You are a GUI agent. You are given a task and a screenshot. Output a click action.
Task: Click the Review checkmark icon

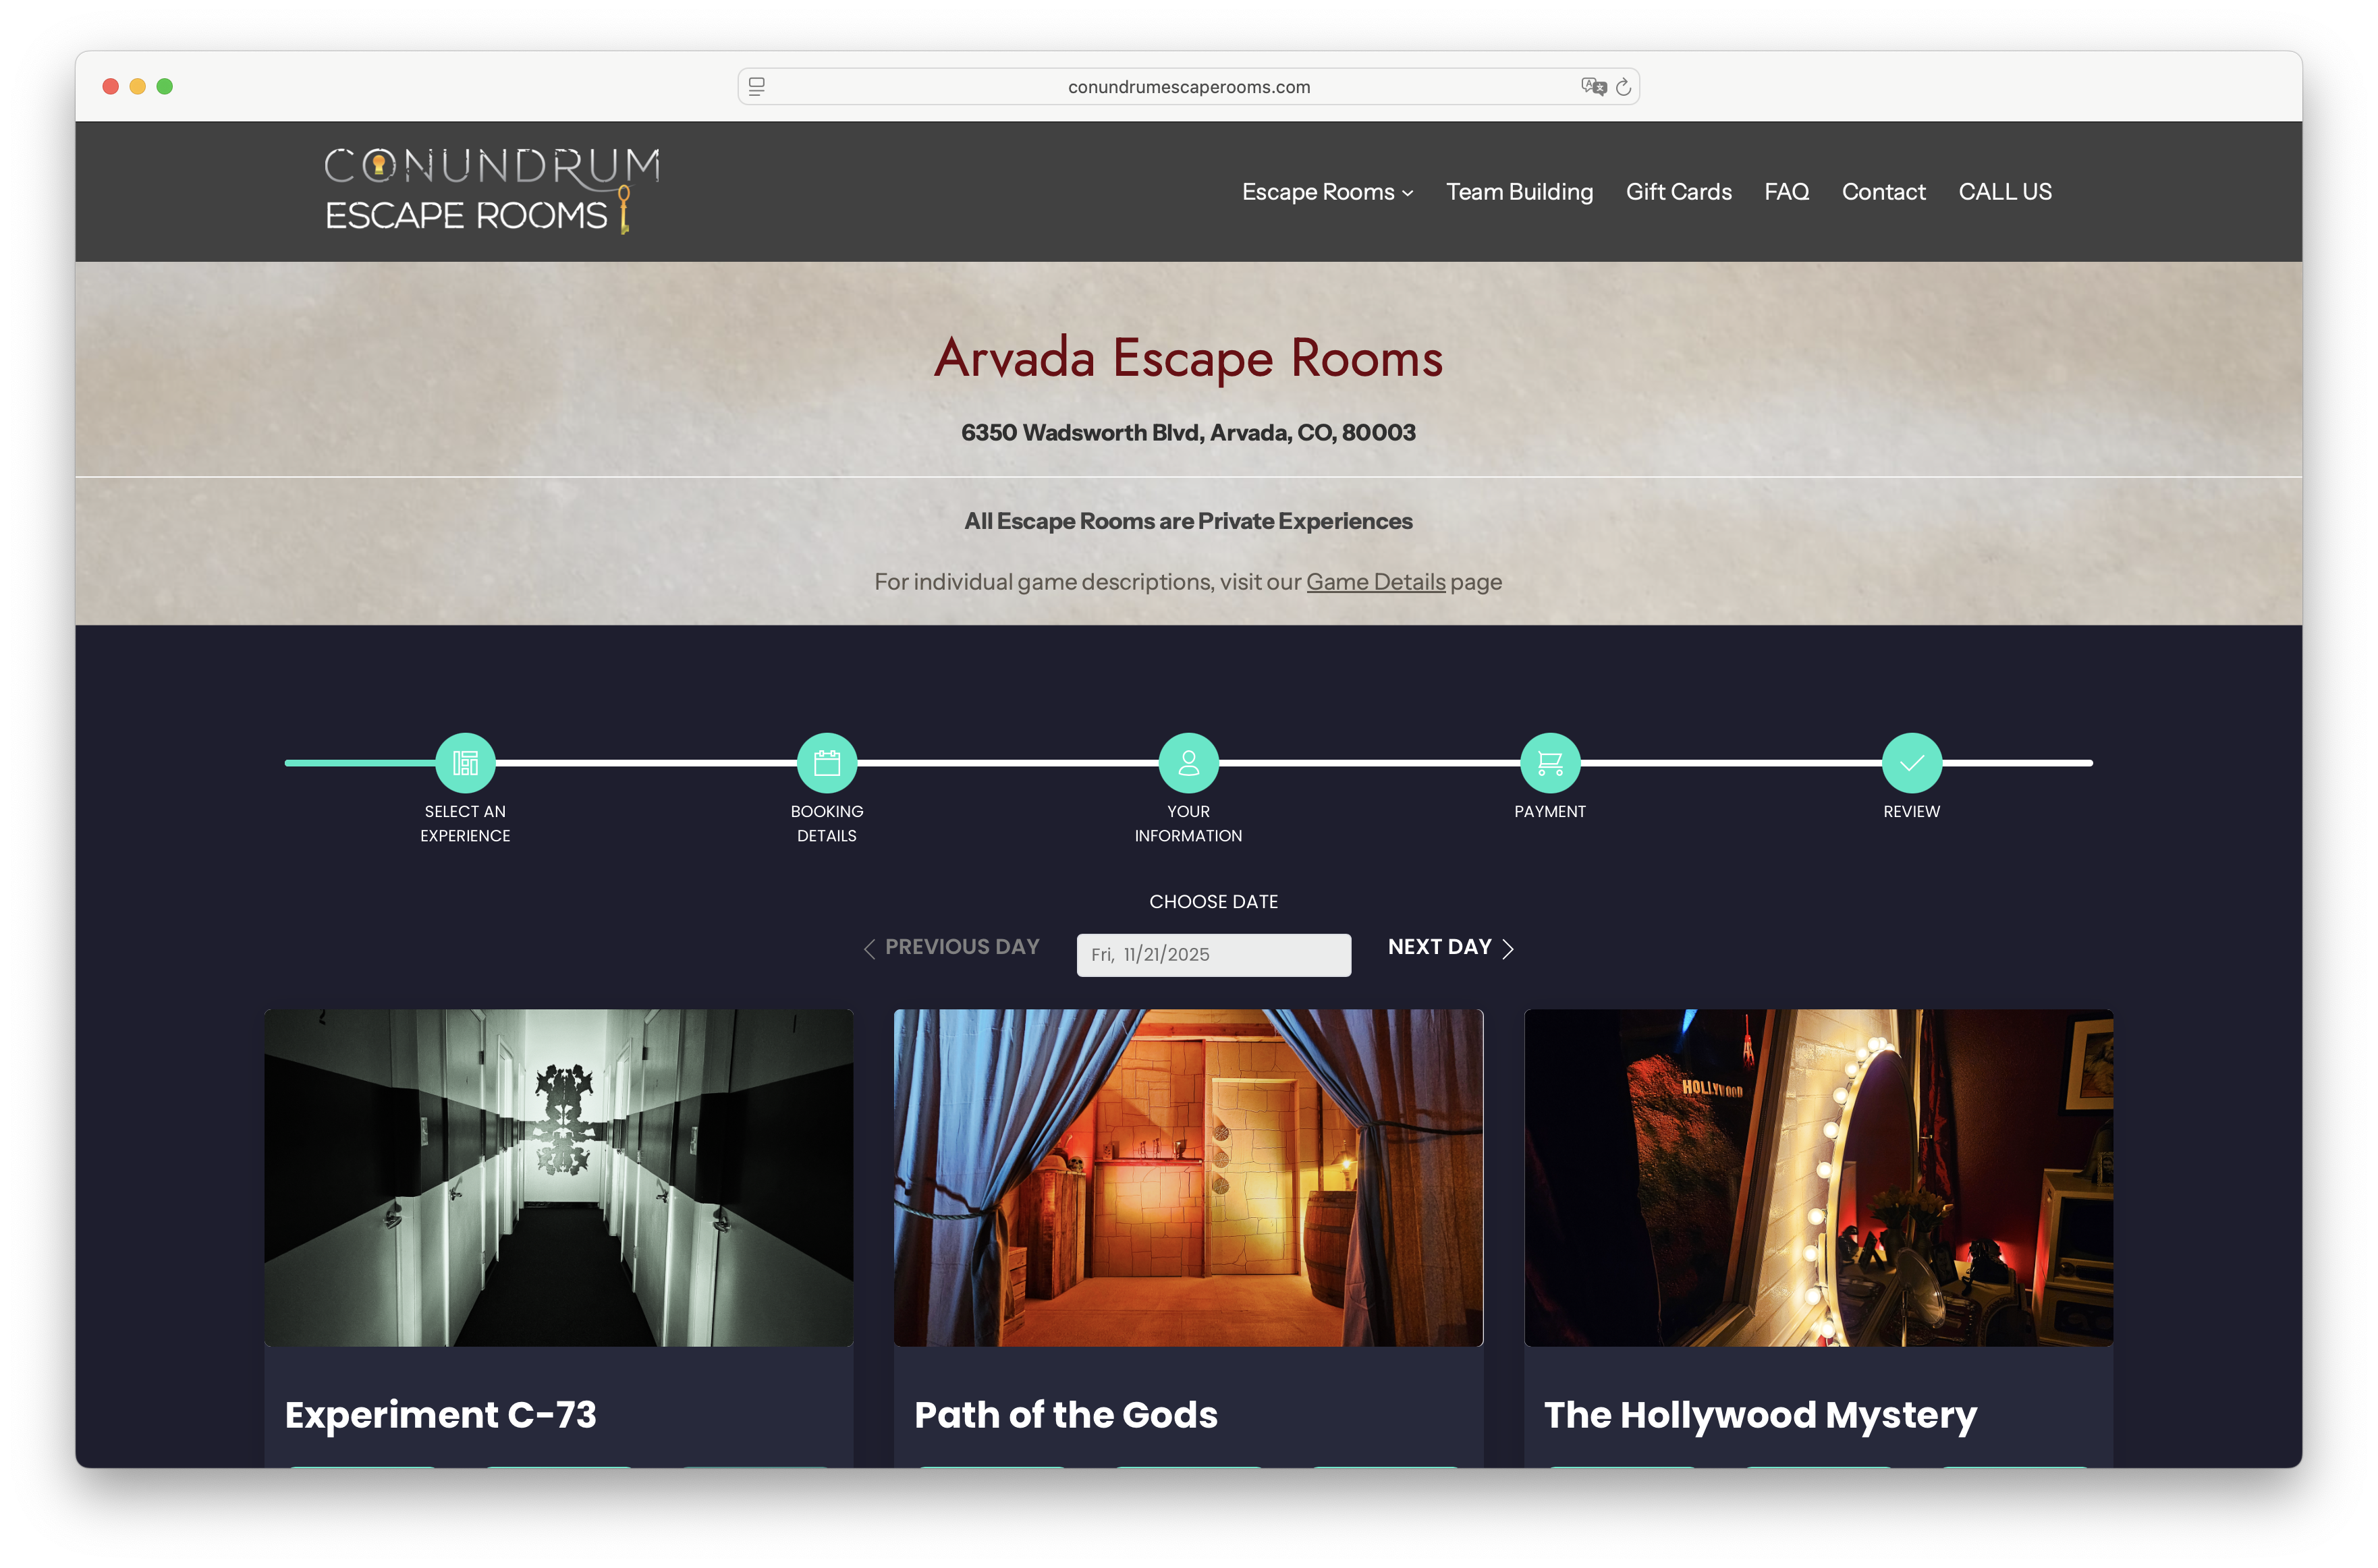[1911, 762]
